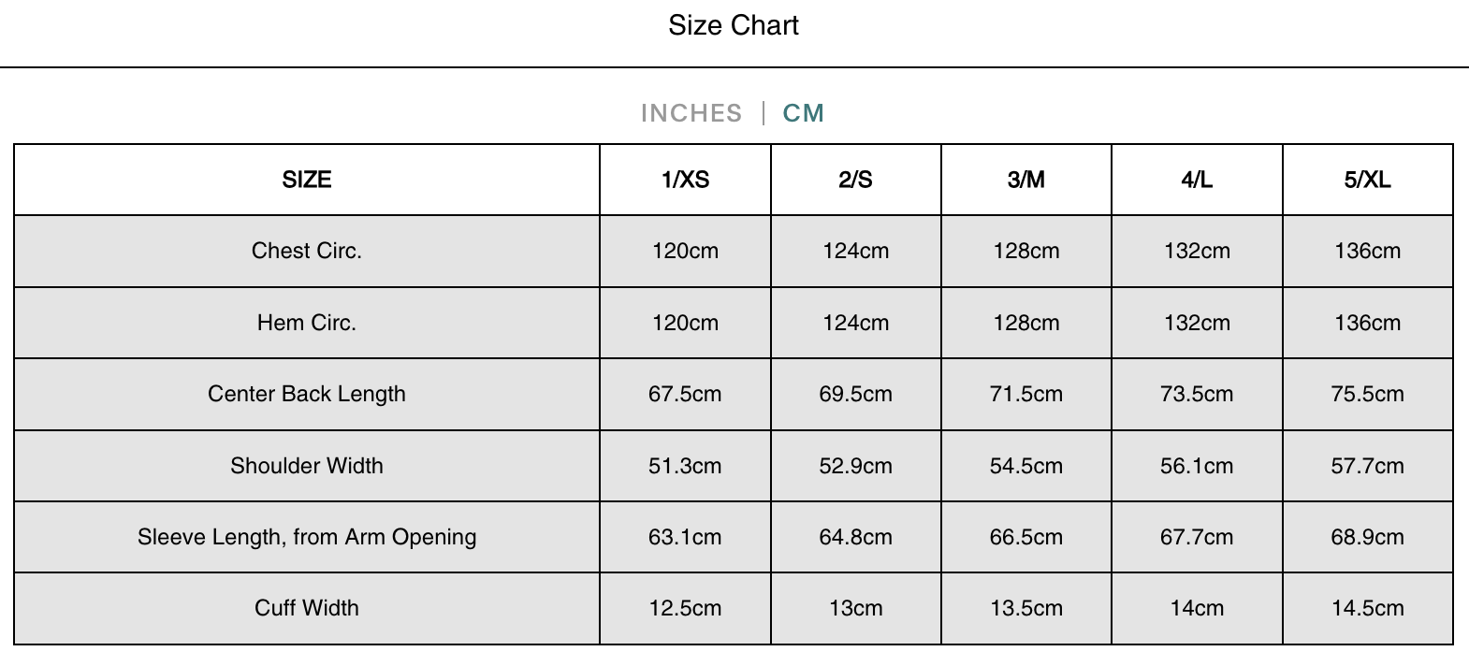Image resolution: width=1469 pixels, height=666 pixels.
Task: Click the 4/L column header
Action: pyautogui.click(x=1197, y=180)
